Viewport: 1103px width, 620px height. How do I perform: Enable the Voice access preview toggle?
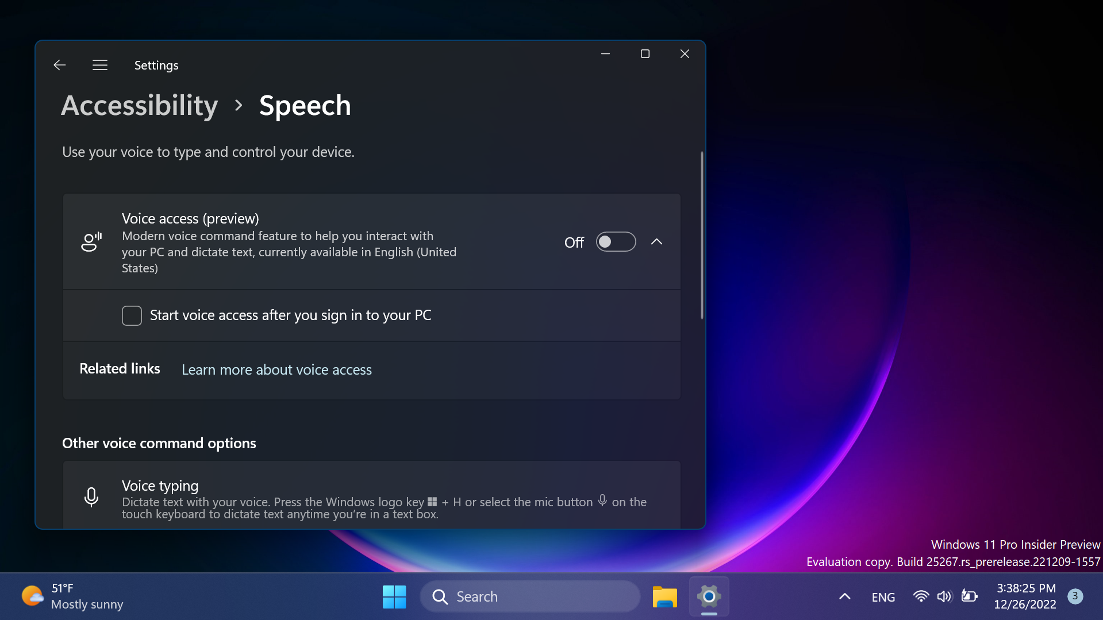(615, 241)
